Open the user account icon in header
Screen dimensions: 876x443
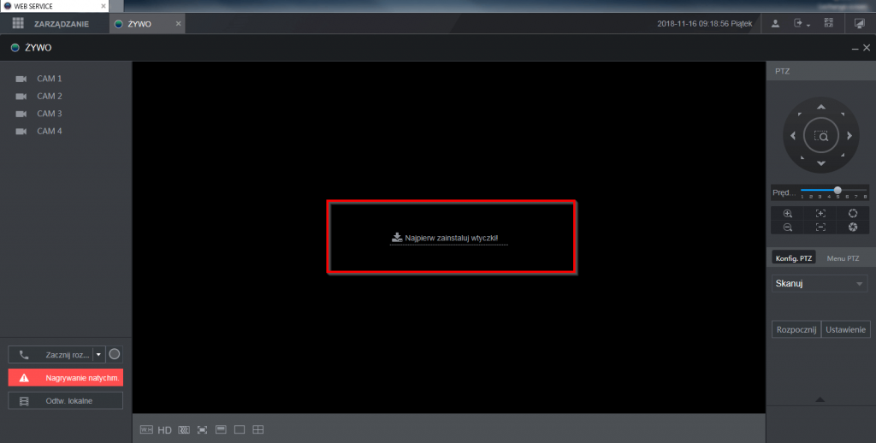(x=775, y=24)
